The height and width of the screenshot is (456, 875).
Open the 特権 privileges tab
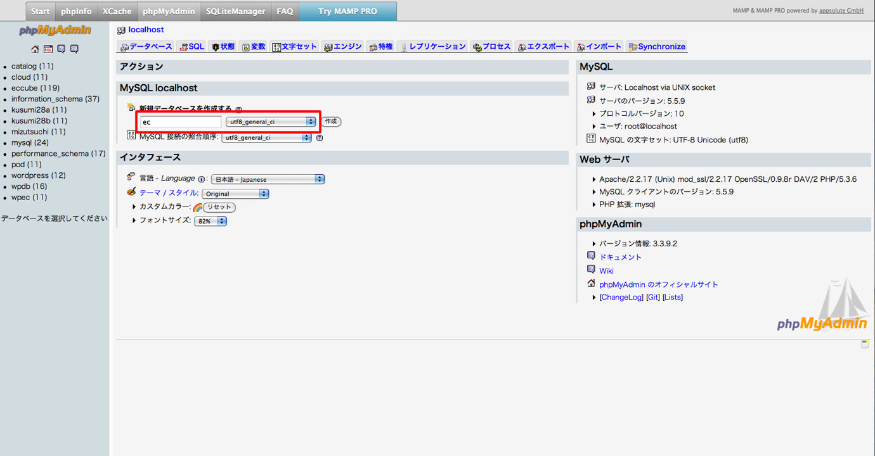click(x=381, y=46)
